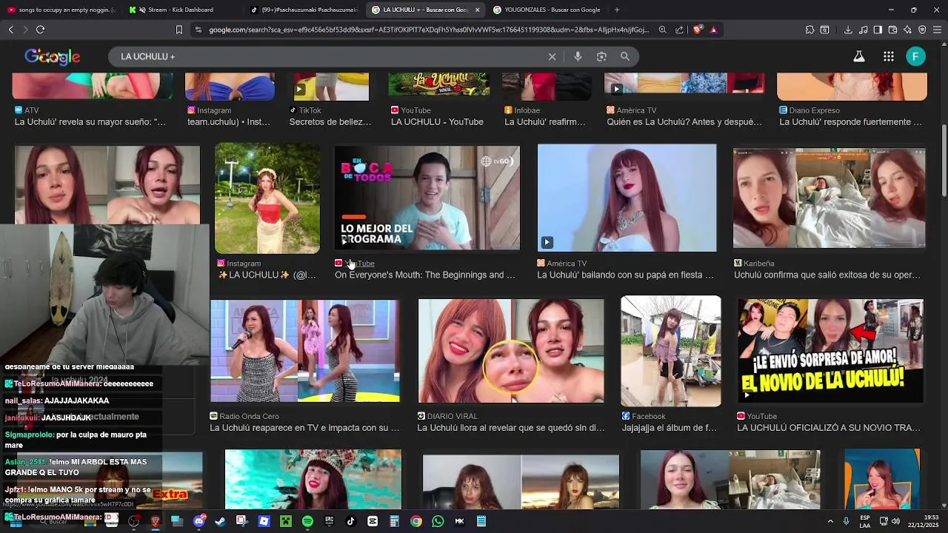948x533 pixels.
Task: Go back to the previous page
Action: (11, 30)
